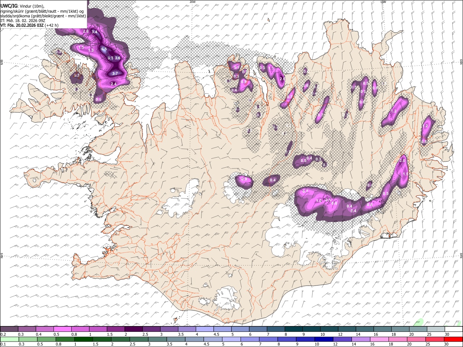This screenshot has width=463, height=347.
Task: Select the bright red final rain legend swatch
Action: point(453,339)
